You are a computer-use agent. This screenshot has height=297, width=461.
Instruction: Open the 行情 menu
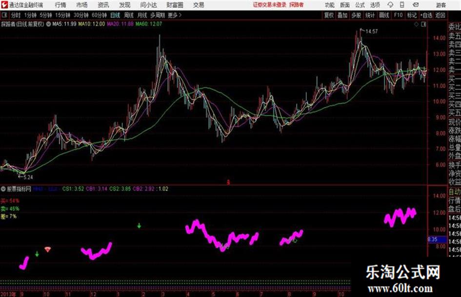pos(60,5)
